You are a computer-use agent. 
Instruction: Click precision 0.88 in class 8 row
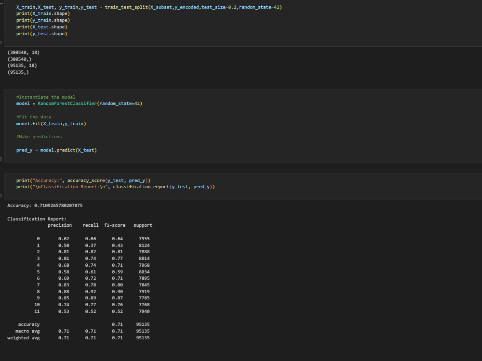click(x=64, y=292)
